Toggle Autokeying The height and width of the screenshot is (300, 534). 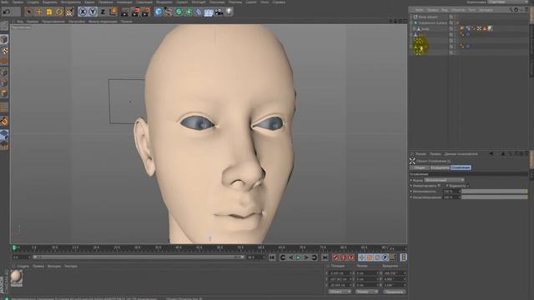tap(343, 257)
